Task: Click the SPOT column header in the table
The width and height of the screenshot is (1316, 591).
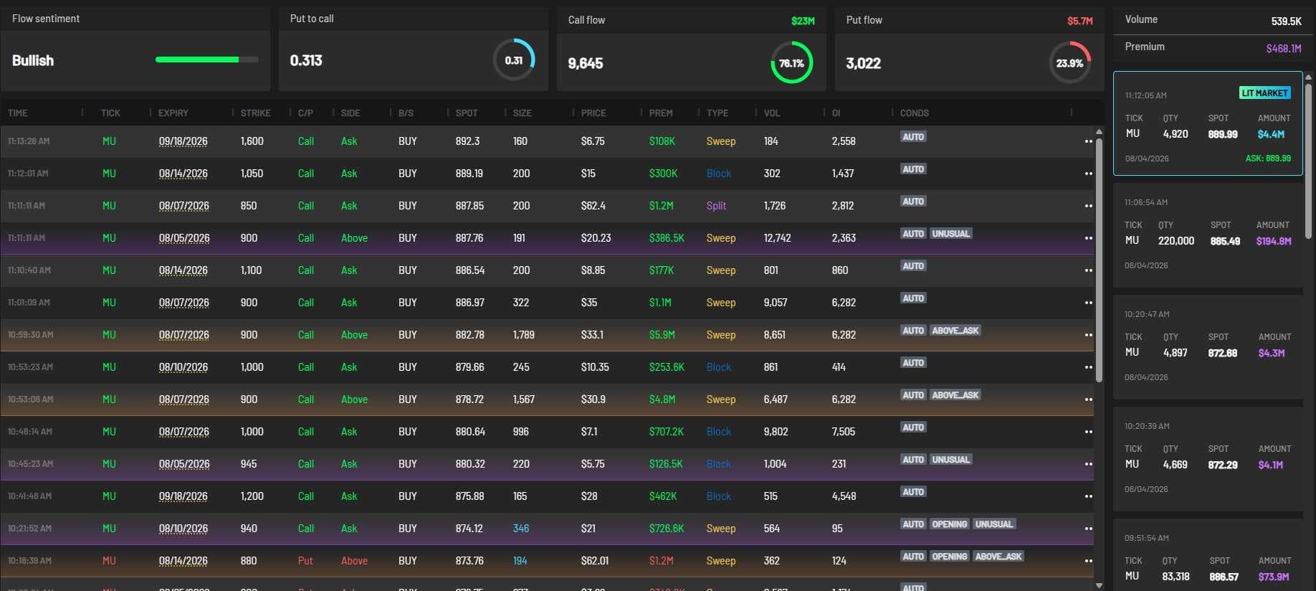Action: (x=467, y=113)
